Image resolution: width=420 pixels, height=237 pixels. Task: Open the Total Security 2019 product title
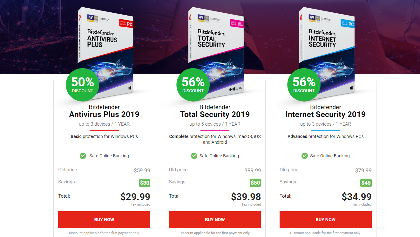coord(215,114)
